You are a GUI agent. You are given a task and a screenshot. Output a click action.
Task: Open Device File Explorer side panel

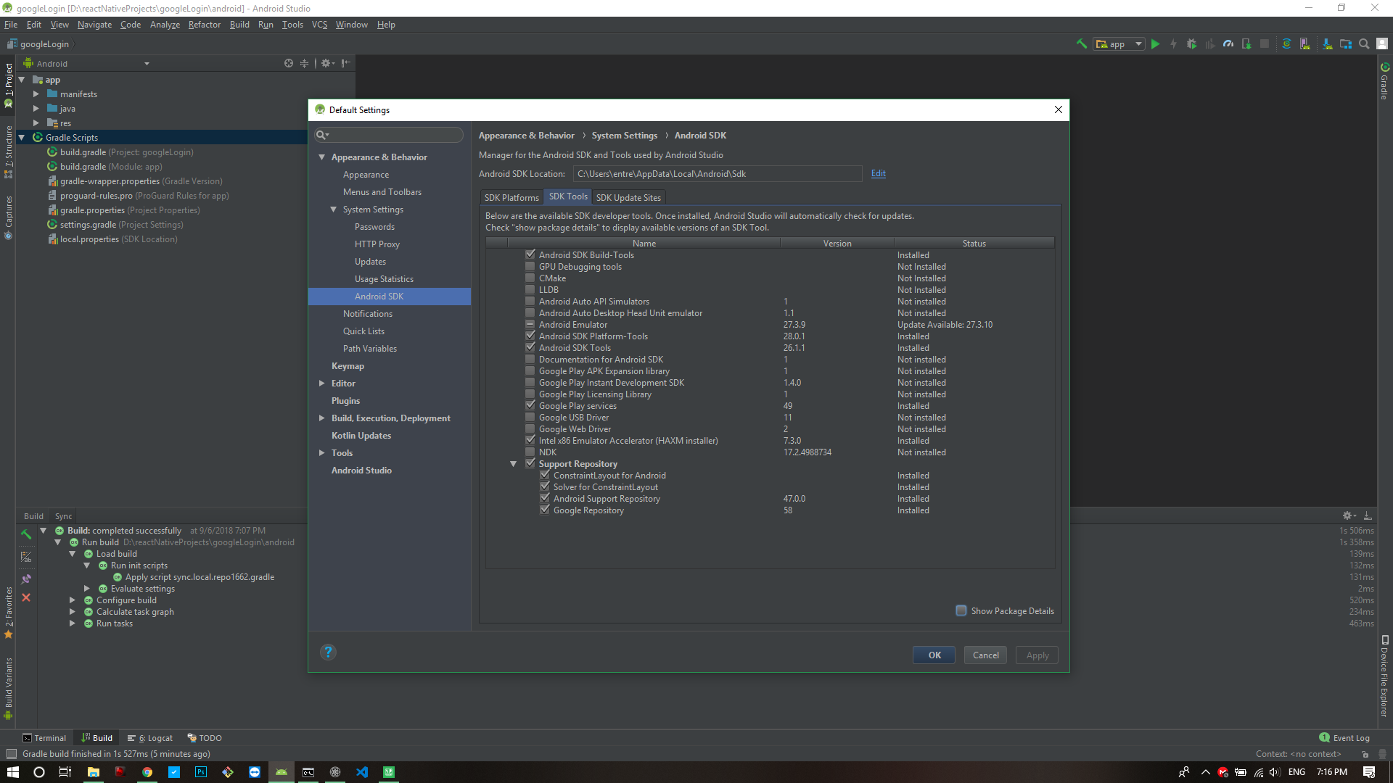[1384, 676]
